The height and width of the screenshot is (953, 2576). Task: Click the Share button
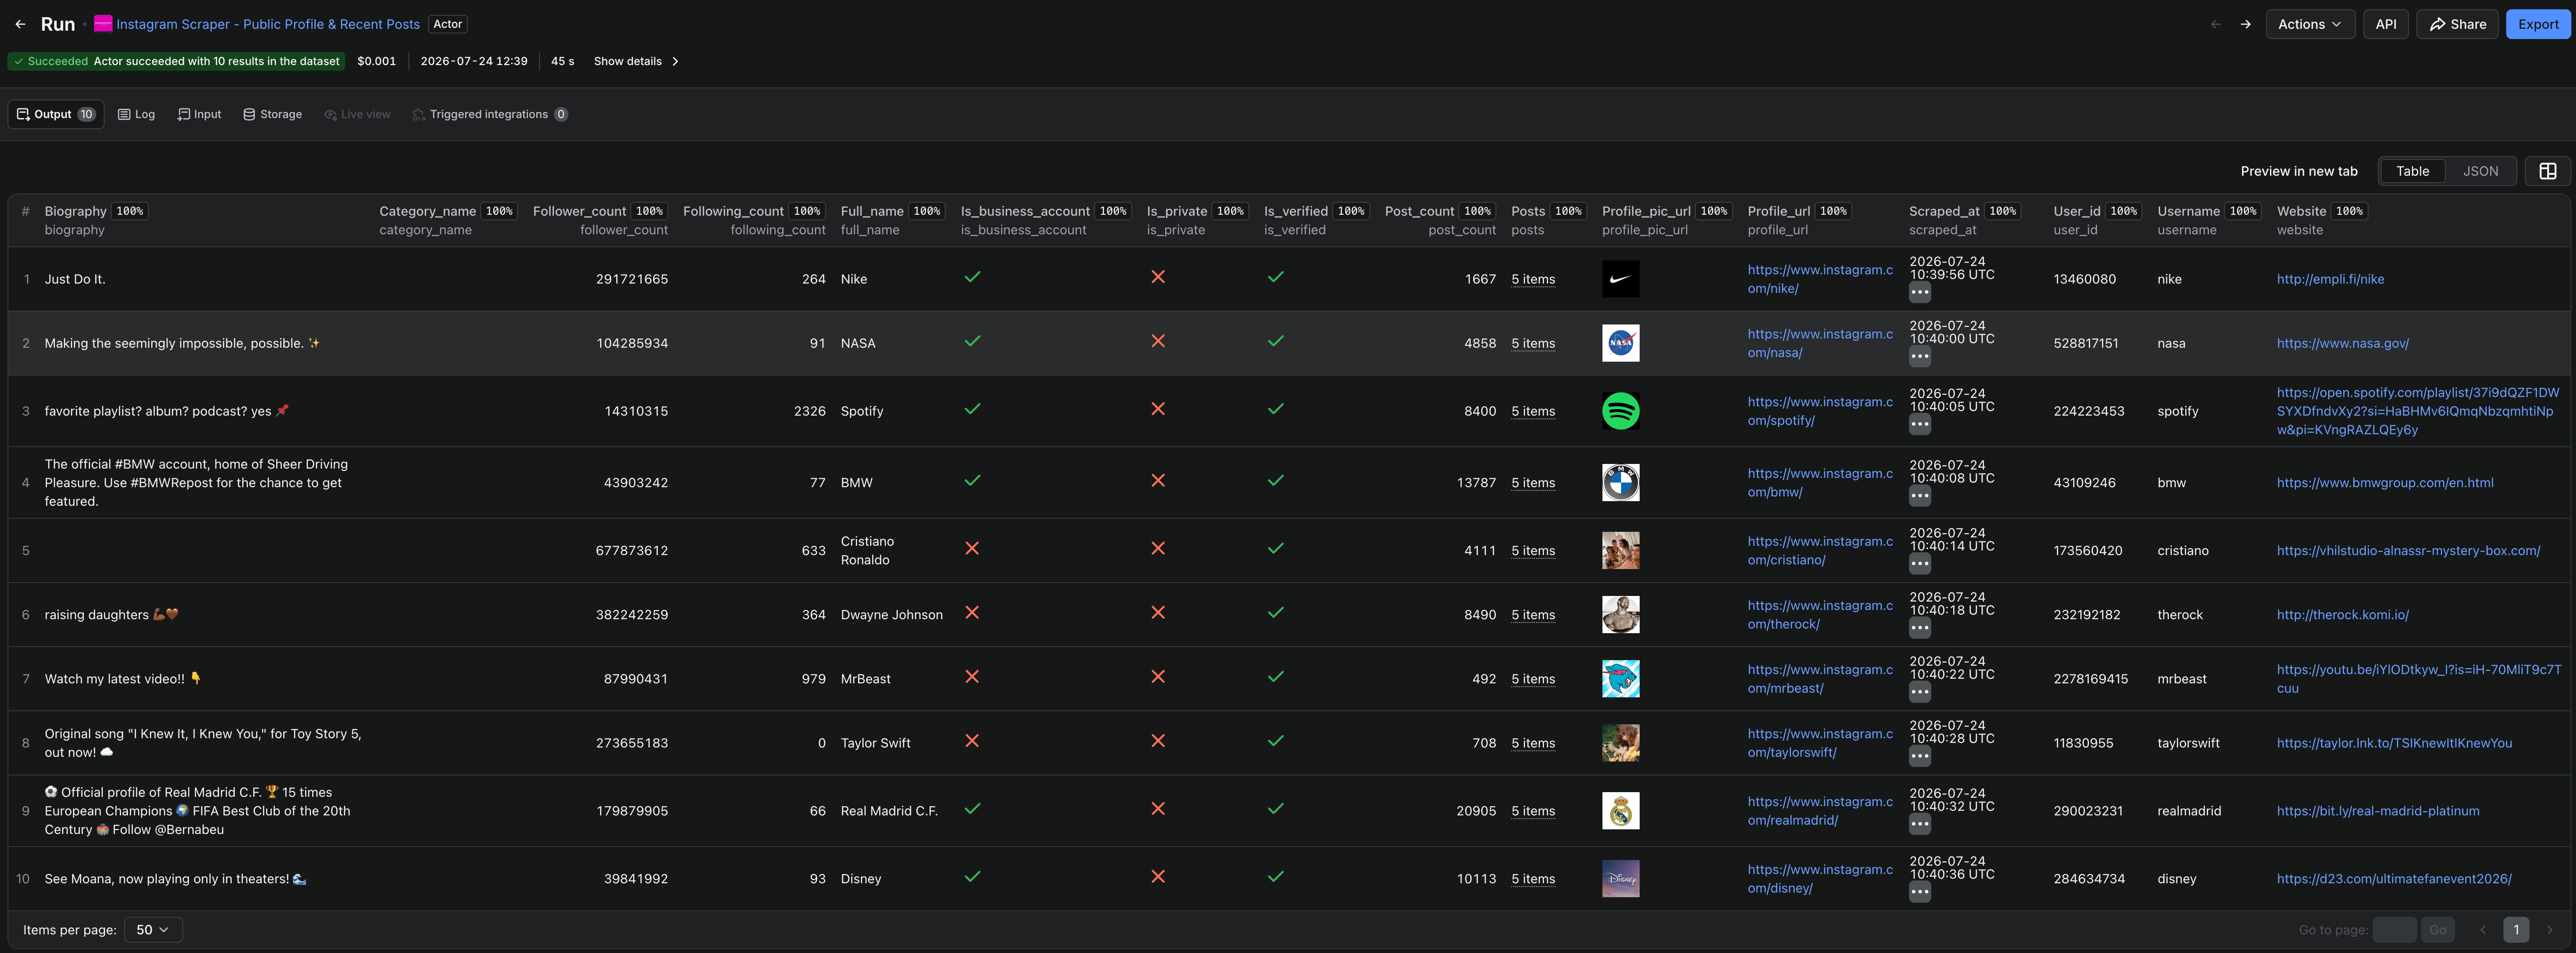tap(2457, 24)
